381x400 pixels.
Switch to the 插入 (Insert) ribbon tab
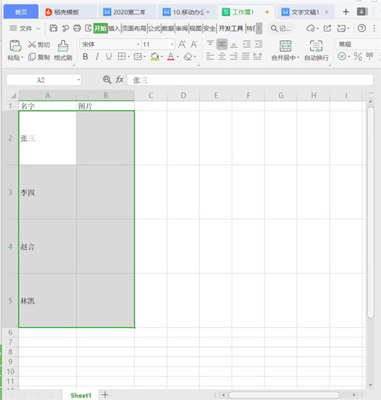pos(114,28)
